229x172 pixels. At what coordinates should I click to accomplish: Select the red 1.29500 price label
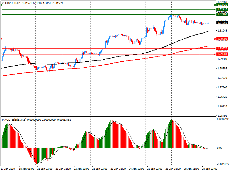(x=222, y=54)
